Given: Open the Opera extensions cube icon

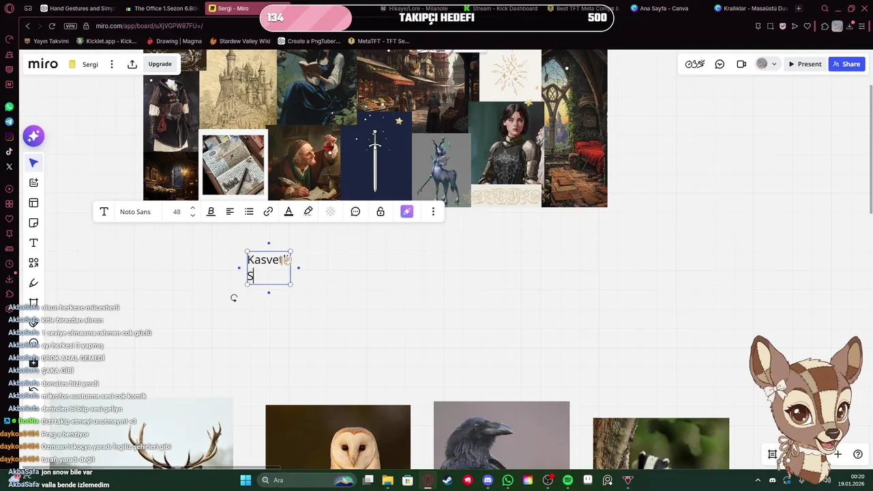Looking at the screenshot, I should pos(825,26).
